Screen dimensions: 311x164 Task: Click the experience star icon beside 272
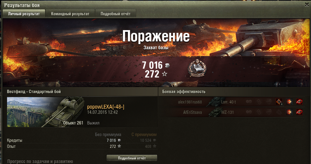click(164, 74)
